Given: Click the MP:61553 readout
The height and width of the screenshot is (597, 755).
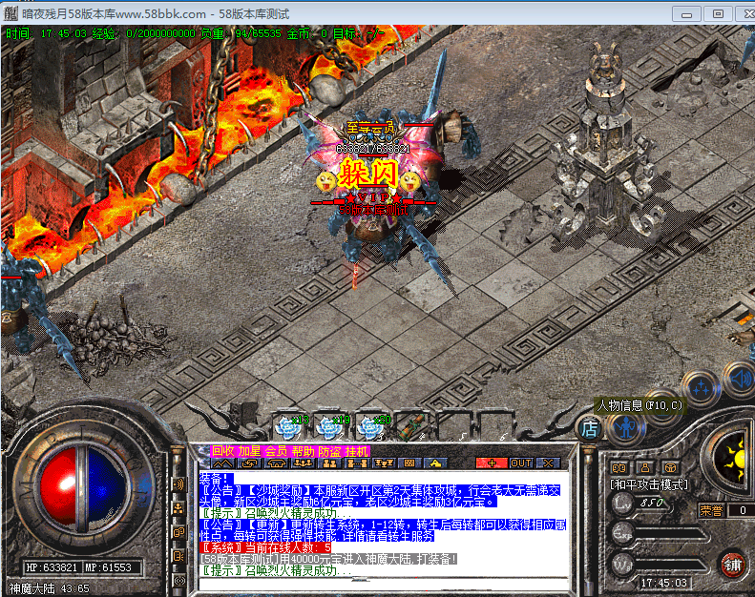Looking at the screenshot, I should point(109,567).
